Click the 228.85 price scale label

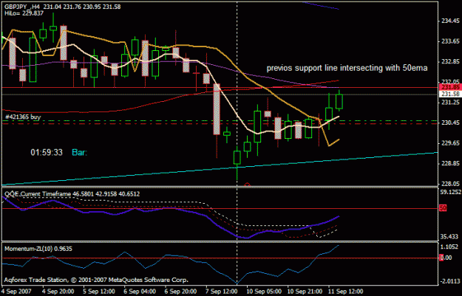450,164
